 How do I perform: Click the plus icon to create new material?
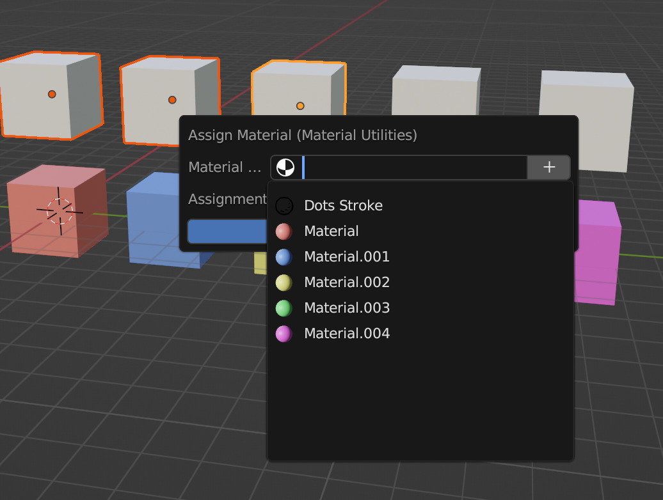549,168
